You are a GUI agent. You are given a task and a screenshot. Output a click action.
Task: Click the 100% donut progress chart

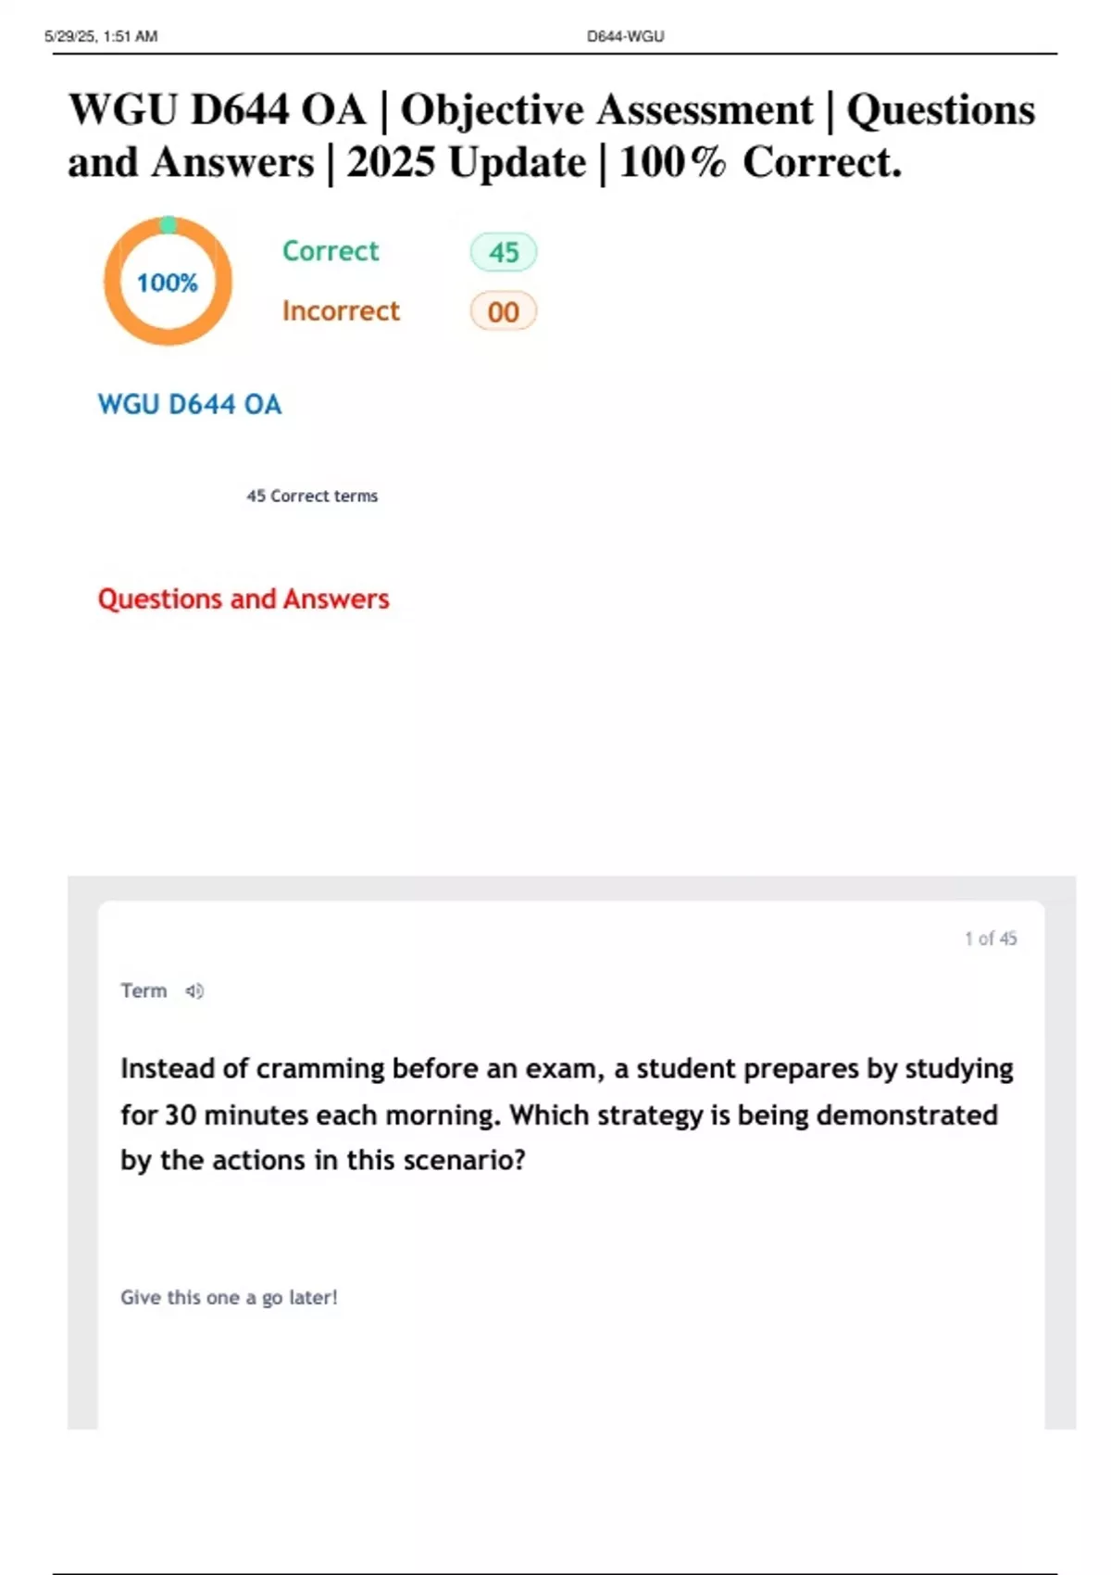pyautogui.click(x=168, y=281)
